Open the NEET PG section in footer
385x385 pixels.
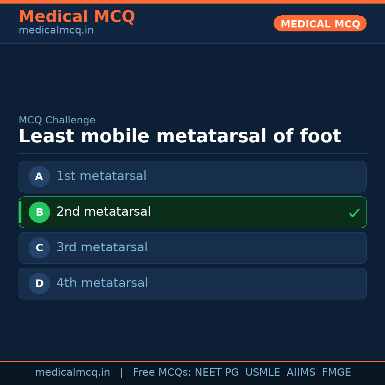tap(216, 372)
